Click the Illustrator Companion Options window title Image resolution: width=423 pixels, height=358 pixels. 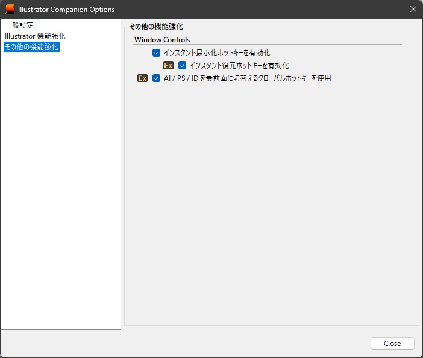tap(66, 10)
